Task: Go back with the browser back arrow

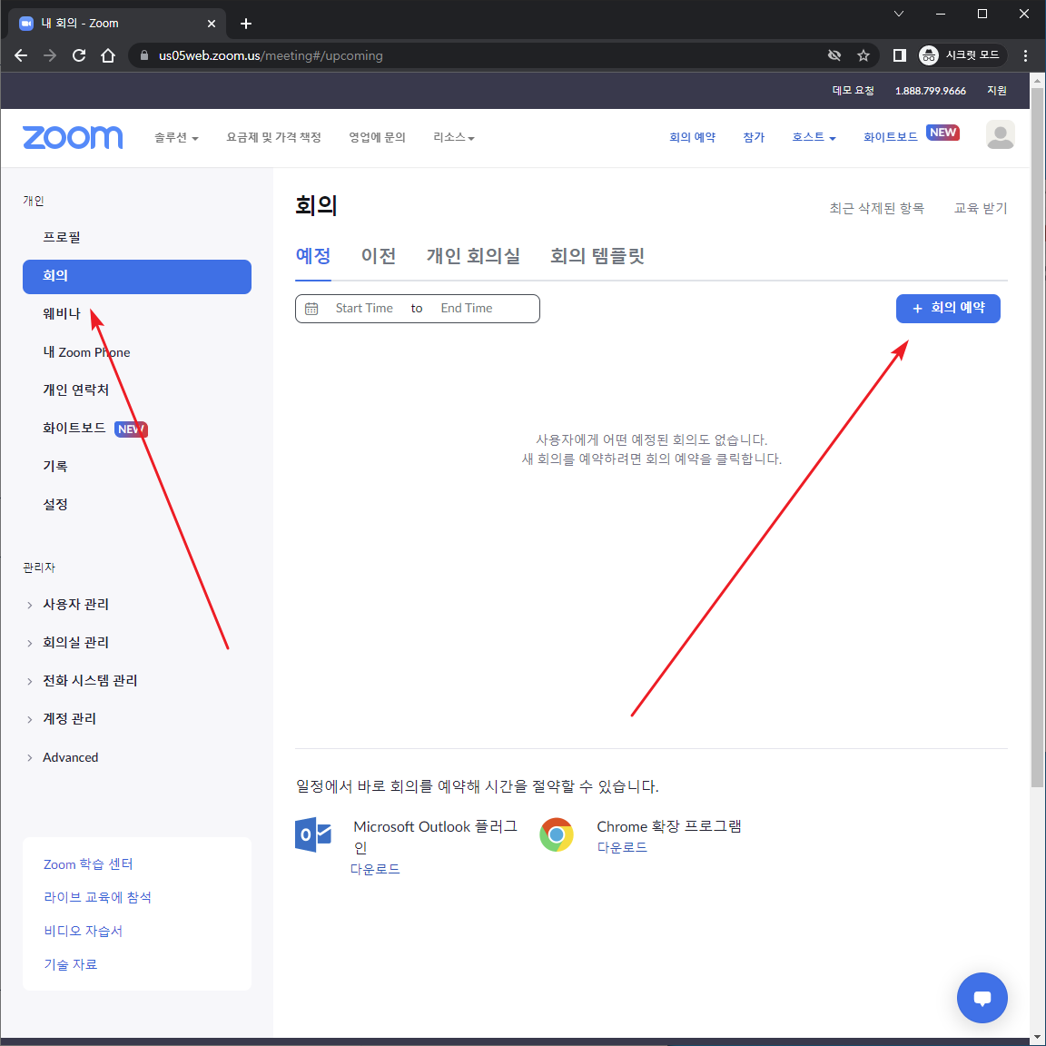Action: 22,55
